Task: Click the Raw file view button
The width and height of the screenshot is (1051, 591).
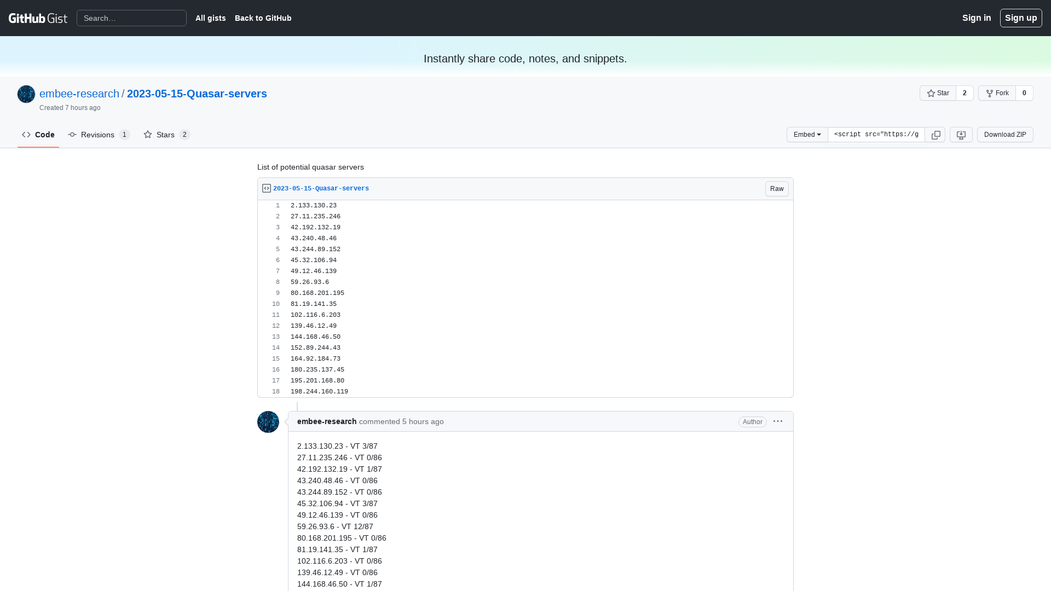Action: pyautogui.click(x=777, y=188)
